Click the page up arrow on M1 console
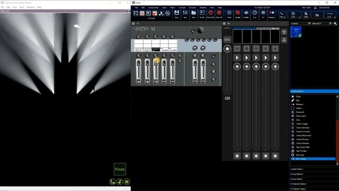This screenshot has height=191, width=339. (x=284, y=32)
